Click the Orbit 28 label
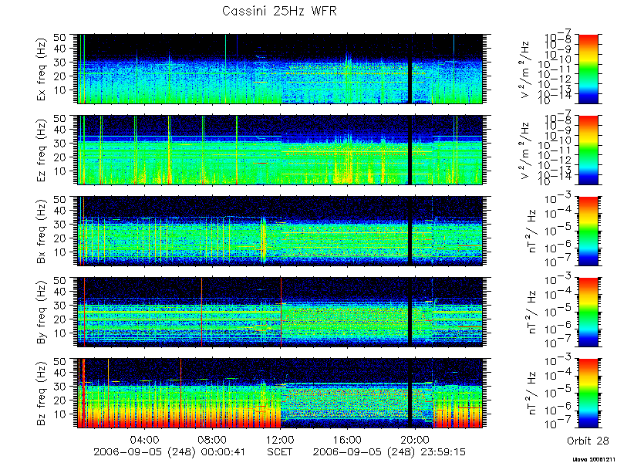The image size is (617, 463). pos(588,441)
